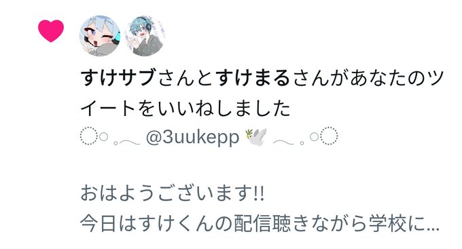Open the すけサブ profile name
Image resolution: width=462 pixels, height=249 pixels.
point(118,78)
